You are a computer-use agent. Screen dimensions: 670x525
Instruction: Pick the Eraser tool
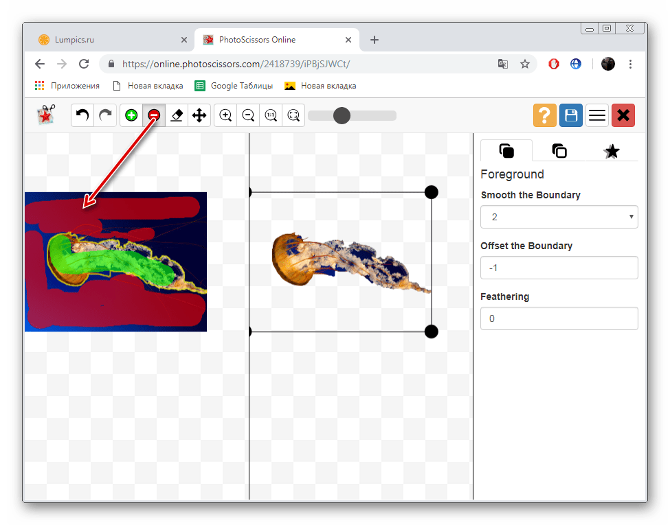177,115
